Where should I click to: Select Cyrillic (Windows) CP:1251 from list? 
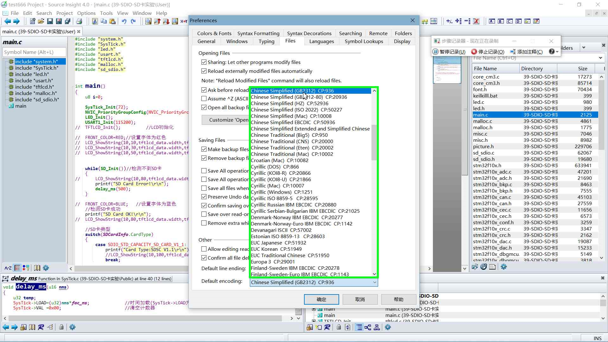click(310, 192)
